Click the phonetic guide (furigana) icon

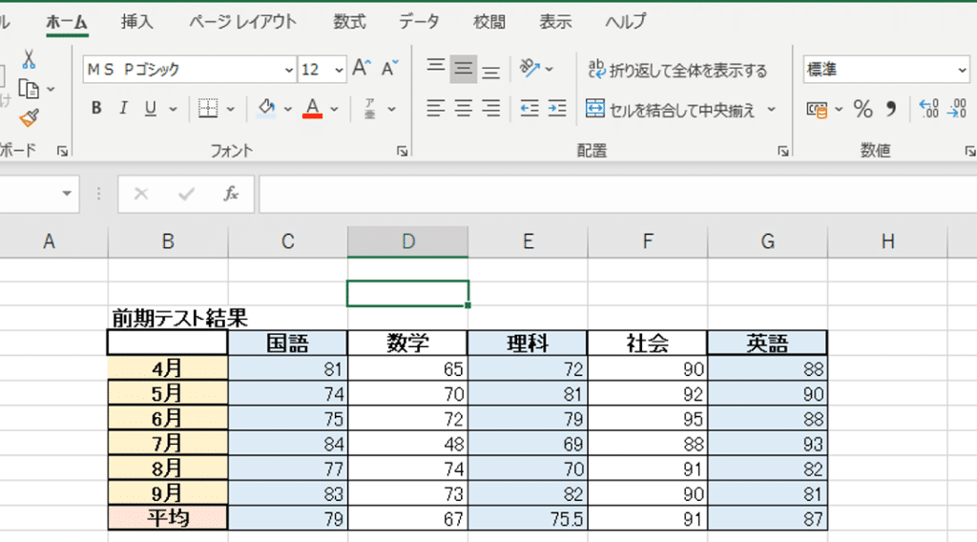tap(369, 109)
